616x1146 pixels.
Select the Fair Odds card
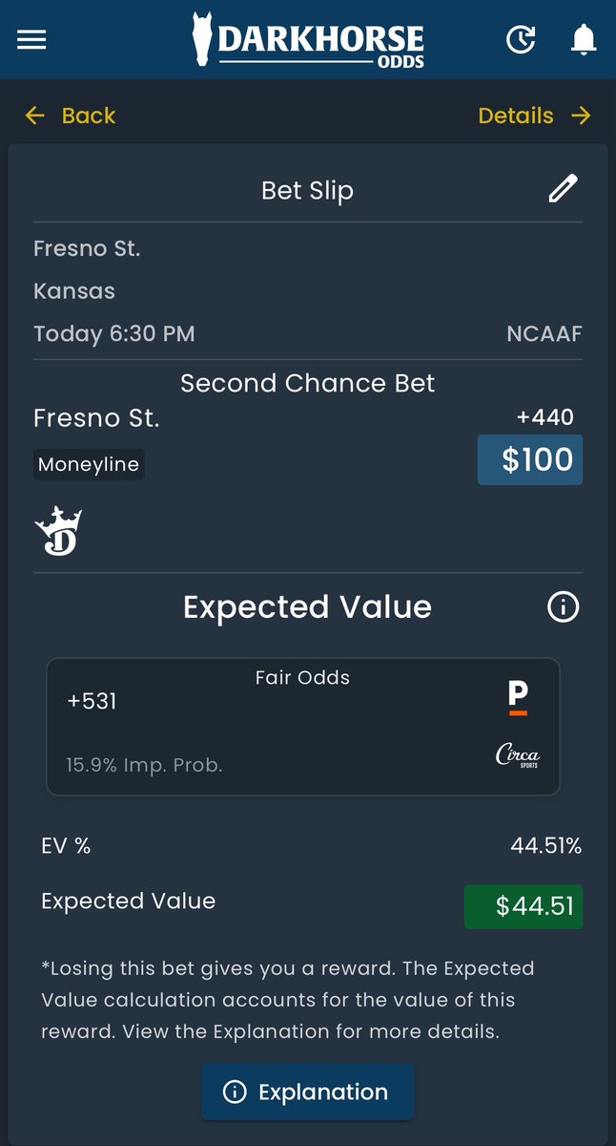pyautogui.click(x=302, y=726)
